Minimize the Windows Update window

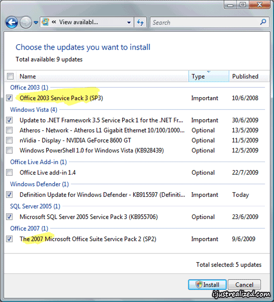click(x=230, y=5)
